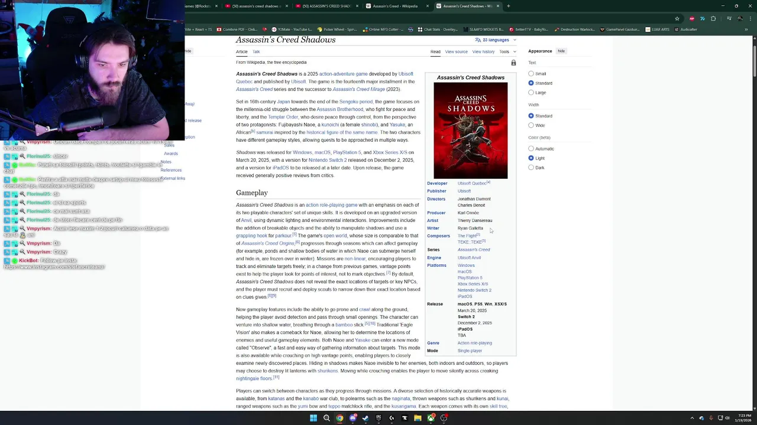Open the Single-player mode link
Image resolution: width=757 pixels, height=425 pixels.
tap(470, 351)
